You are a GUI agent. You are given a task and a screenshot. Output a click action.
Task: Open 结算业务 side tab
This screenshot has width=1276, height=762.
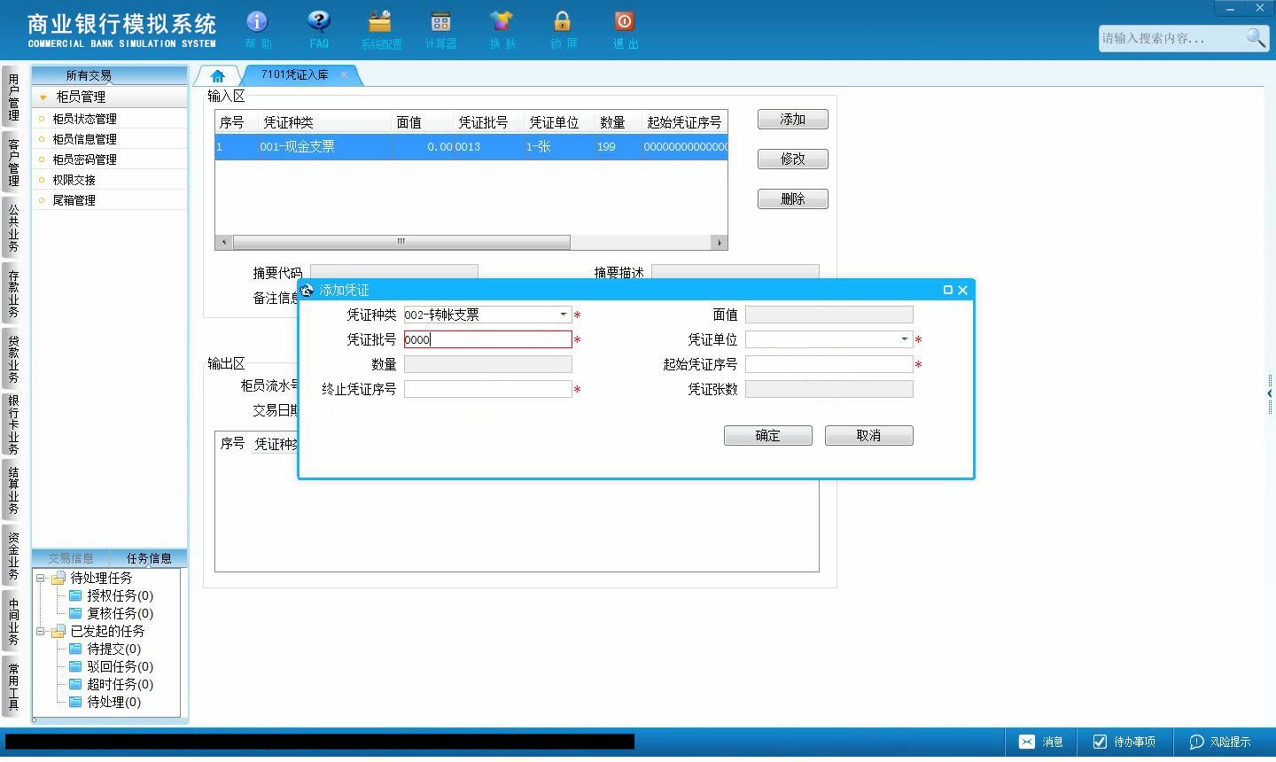tap(13, 490)
